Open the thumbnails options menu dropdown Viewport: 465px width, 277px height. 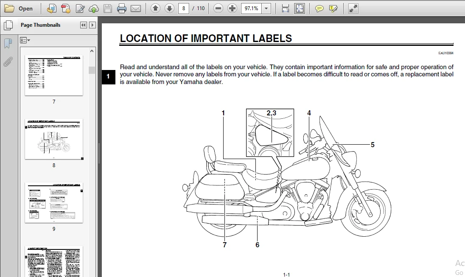[25, 40]
